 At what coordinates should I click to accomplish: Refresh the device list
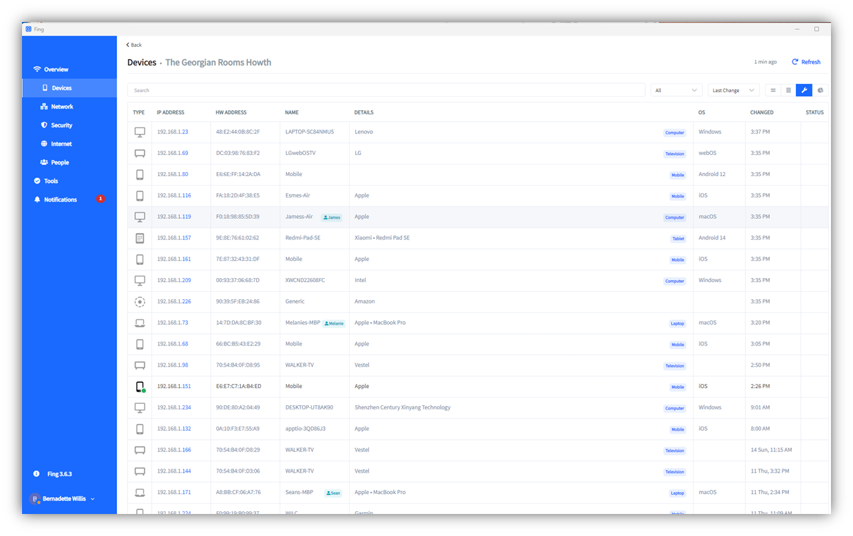click(x=806, y=62)
